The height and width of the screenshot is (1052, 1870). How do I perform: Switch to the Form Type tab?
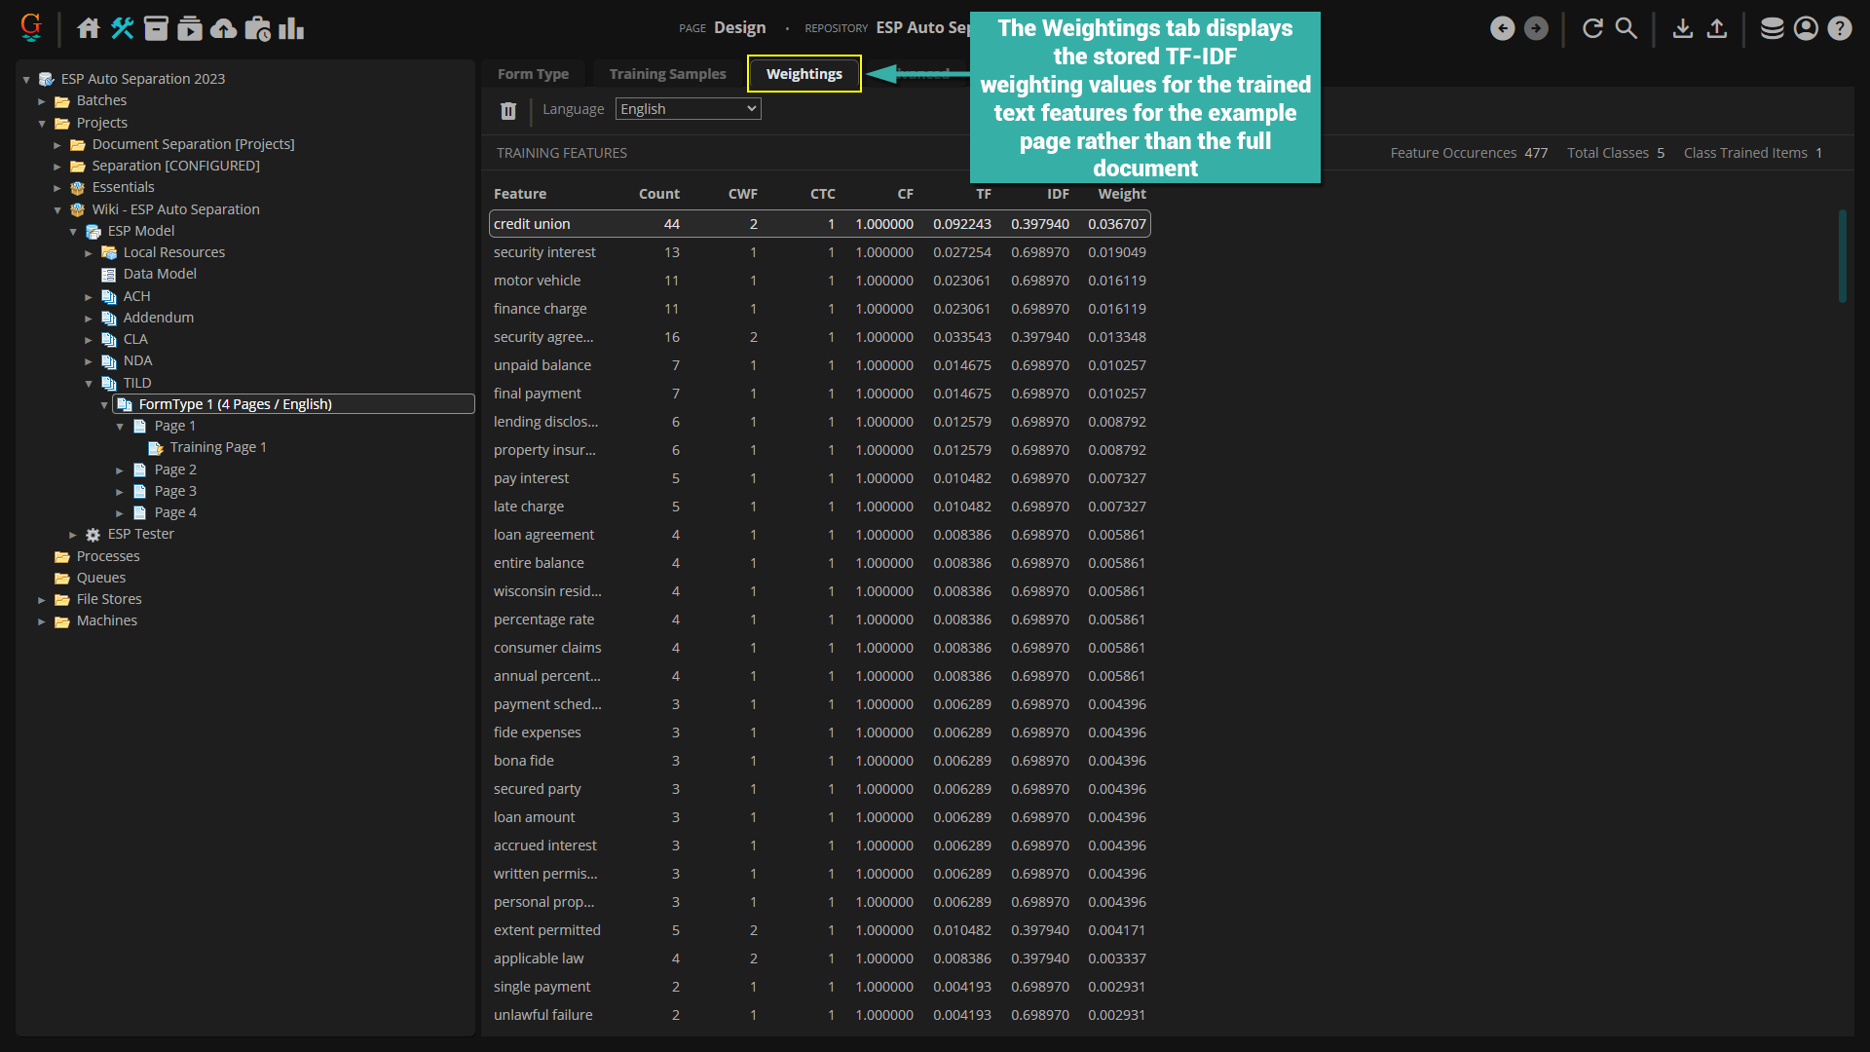[x=533, y=74]
